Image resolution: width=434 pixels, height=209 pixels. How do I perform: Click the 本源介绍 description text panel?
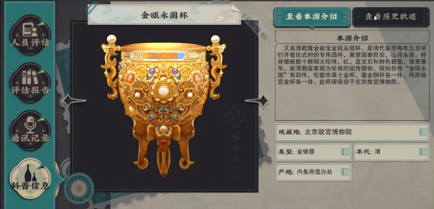point(352,75)
